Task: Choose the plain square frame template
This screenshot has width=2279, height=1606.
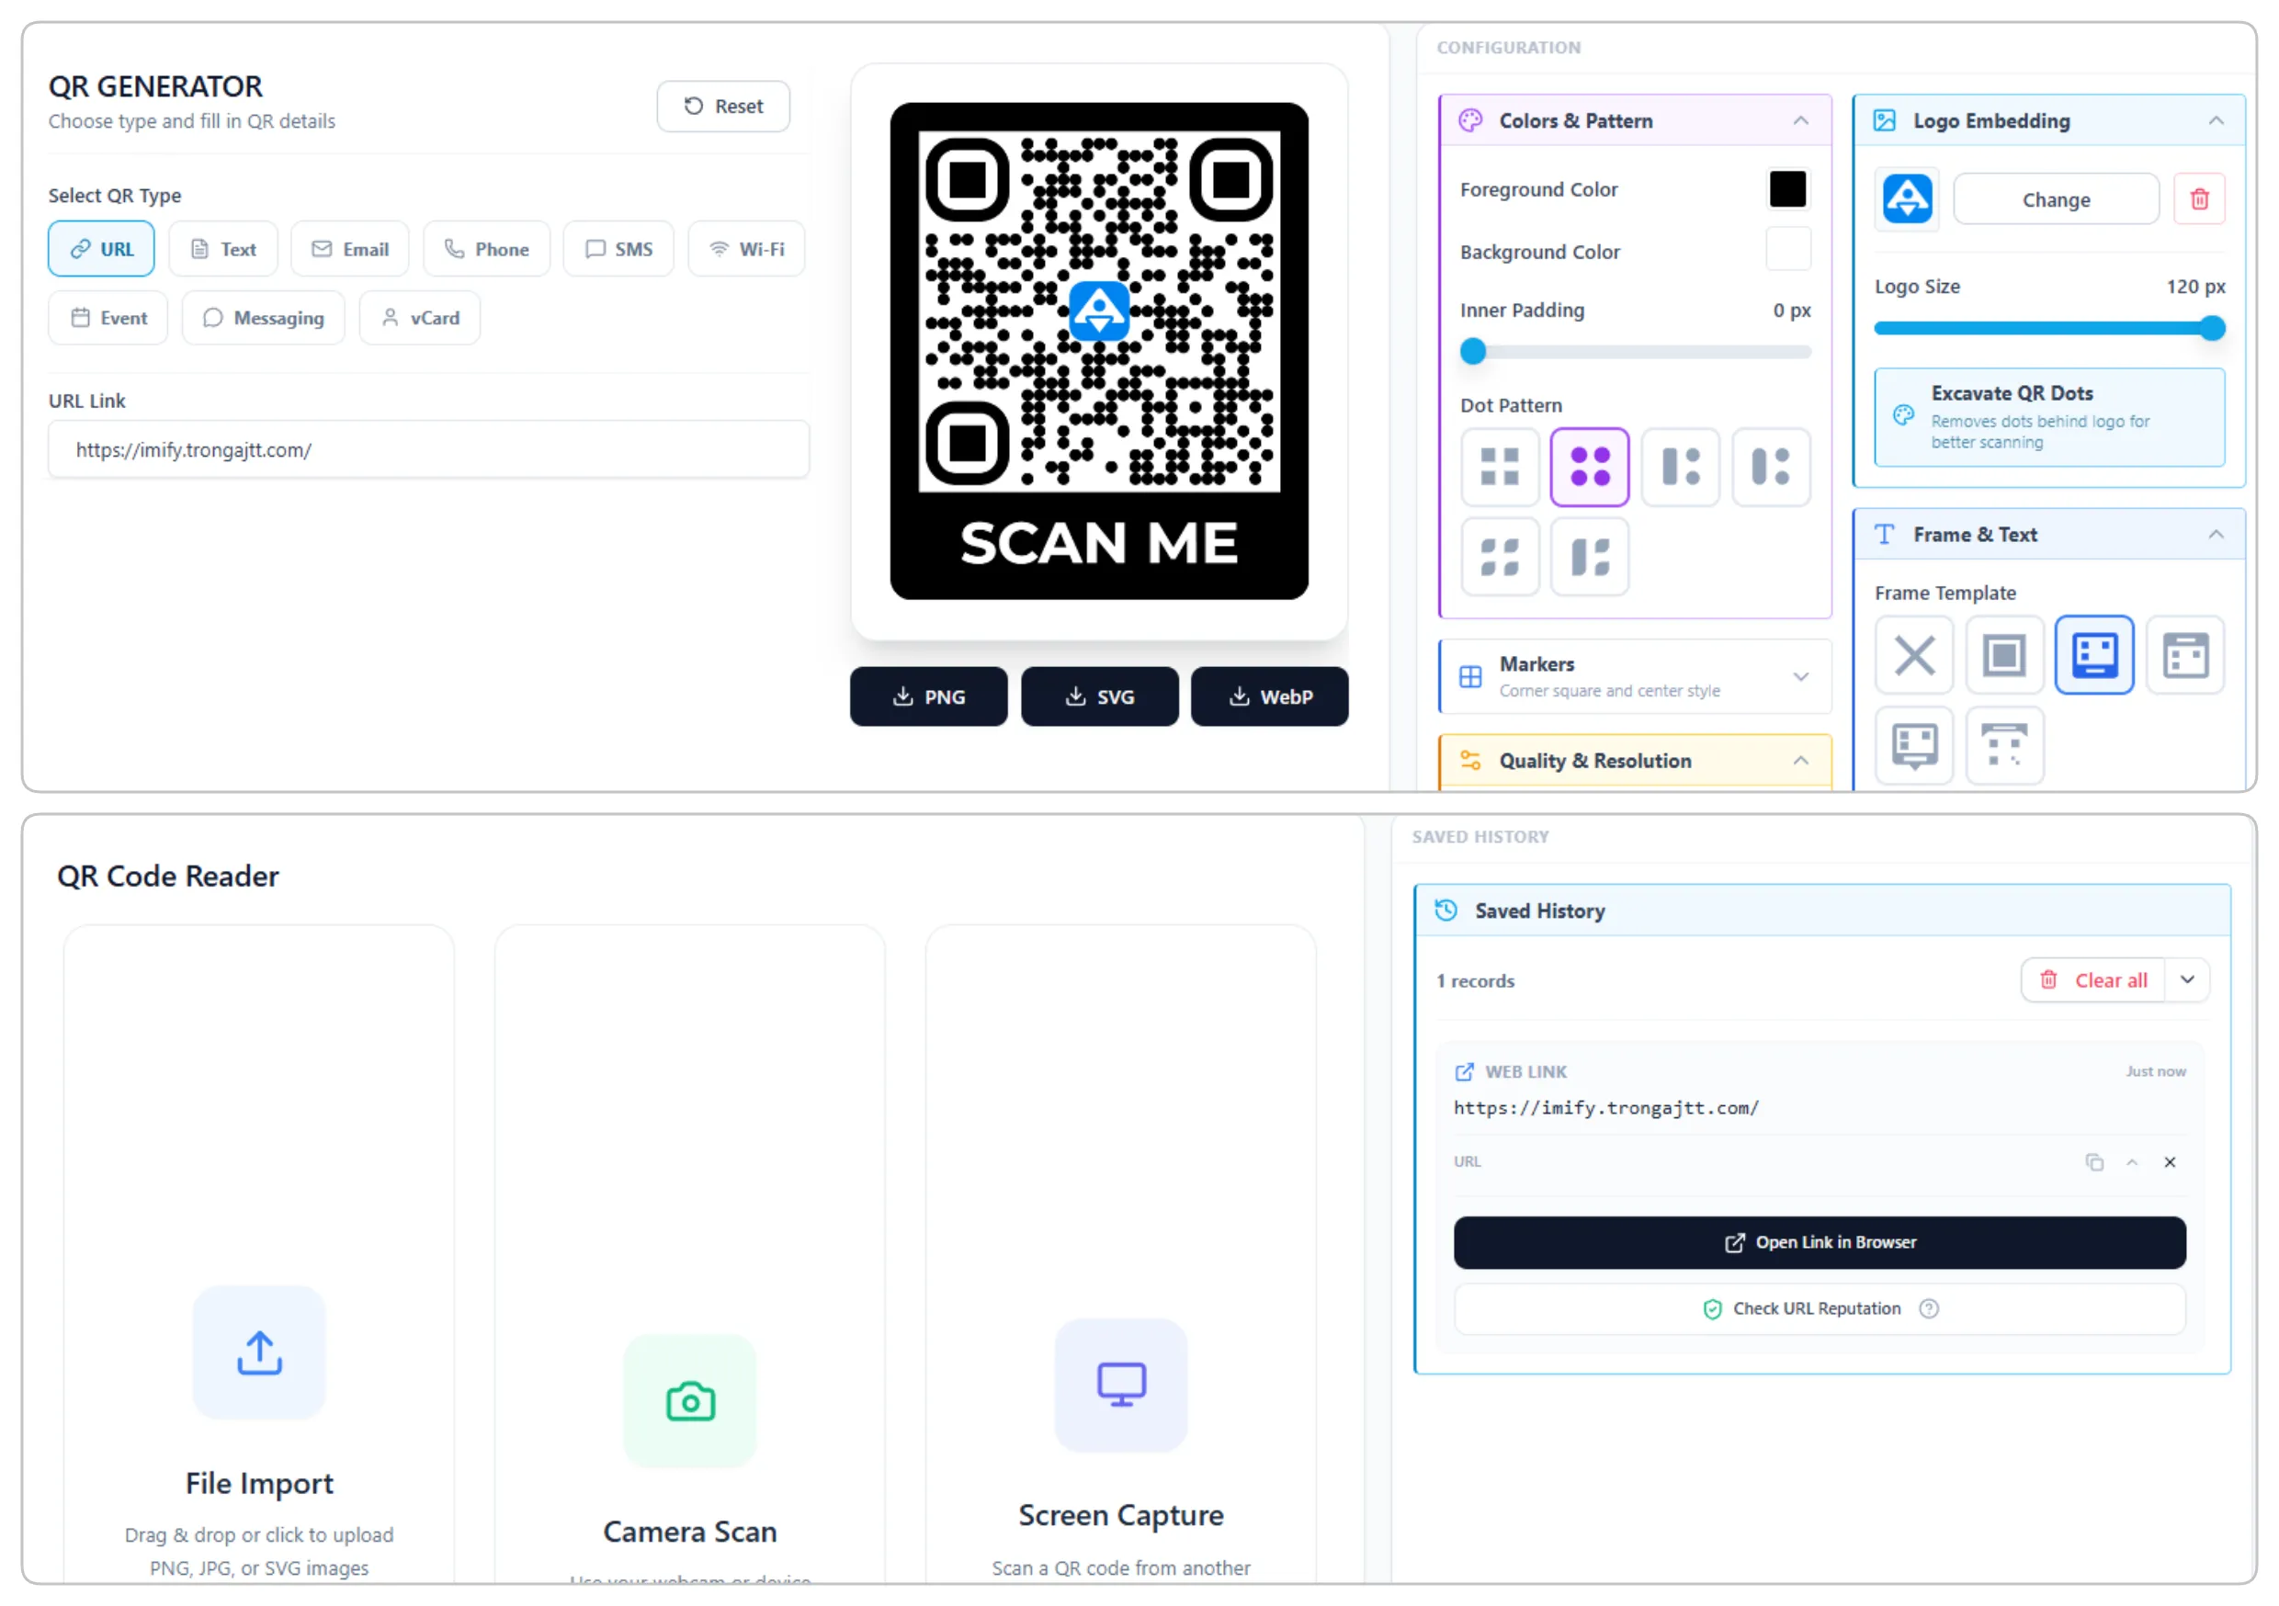Action: pos(2004,655)
